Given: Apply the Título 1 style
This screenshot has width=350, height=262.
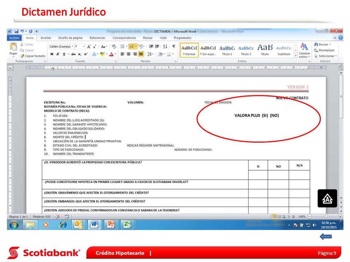Looking at the screenshot, I should (227, 50).
